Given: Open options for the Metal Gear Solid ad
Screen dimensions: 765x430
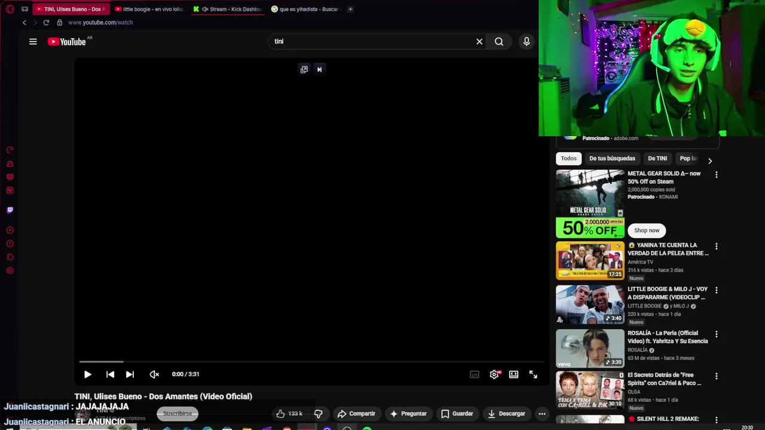Looking at the screenshot, I should tap(716, 175).
